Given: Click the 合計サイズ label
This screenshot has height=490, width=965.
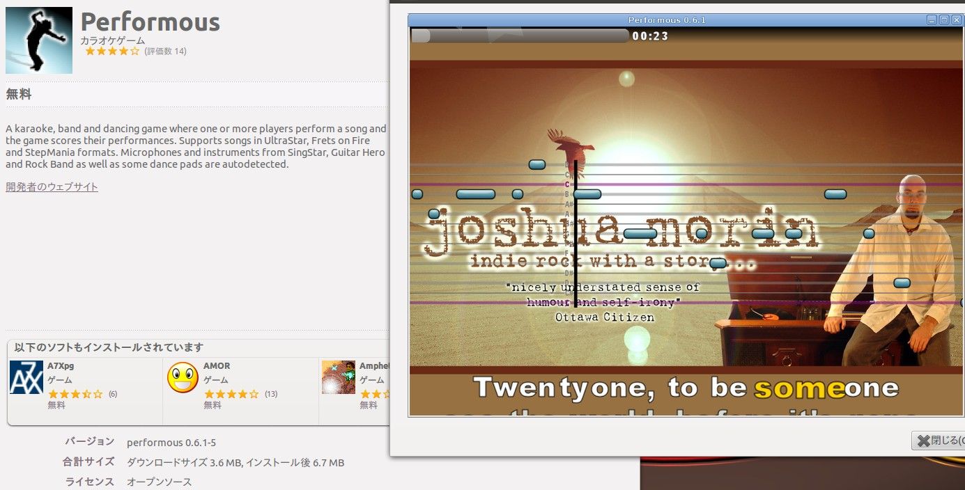Looking at the screenshot, I should coord(88,461).
